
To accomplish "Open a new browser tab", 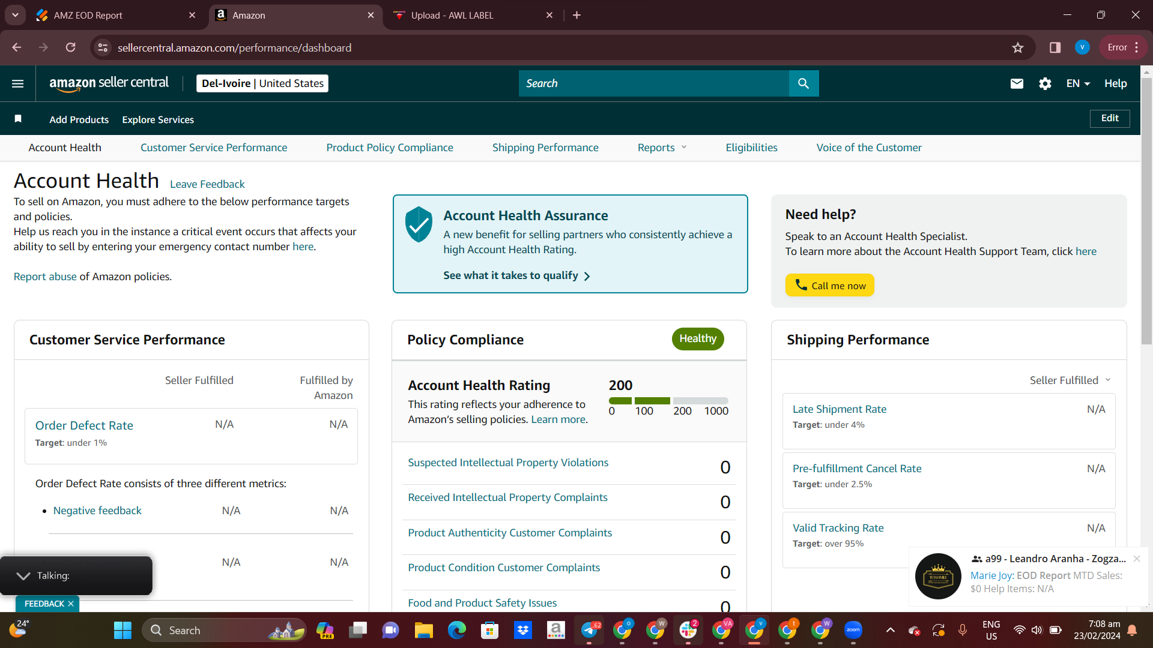I will (577, 15).
